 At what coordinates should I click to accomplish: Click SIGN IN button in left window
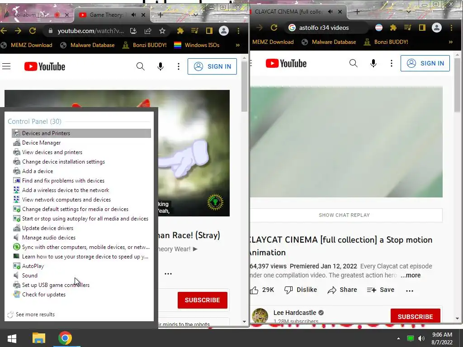tap(212, 66)
